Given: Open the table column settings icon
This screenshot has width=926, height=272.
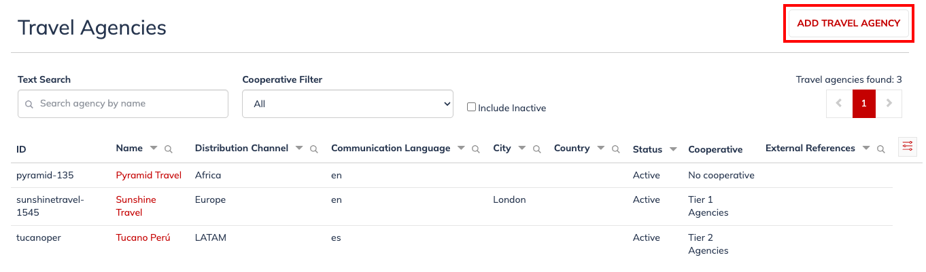Looking at the screenshot, I should 907,147.
